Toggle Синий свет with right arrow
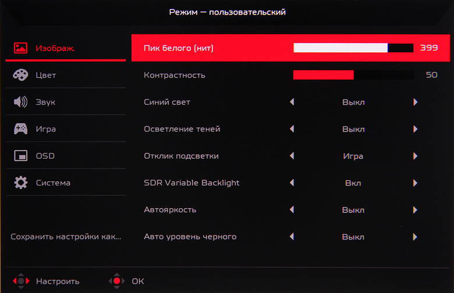Viewport: 454px width, 293px height. pos(416,102)
